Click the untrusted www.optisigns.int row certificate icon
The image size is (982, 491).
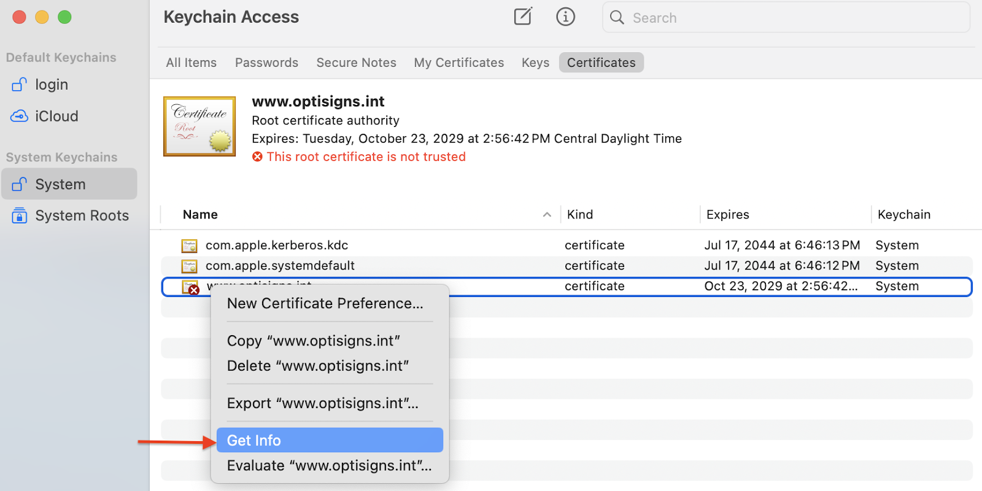pos(190,287)
